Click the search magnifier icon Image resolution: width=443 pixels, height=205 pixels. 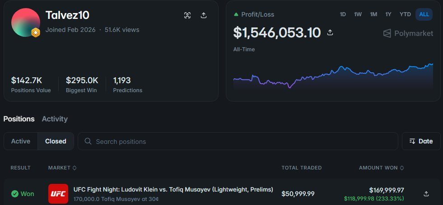pyautogui.click(x=88, y=141)
